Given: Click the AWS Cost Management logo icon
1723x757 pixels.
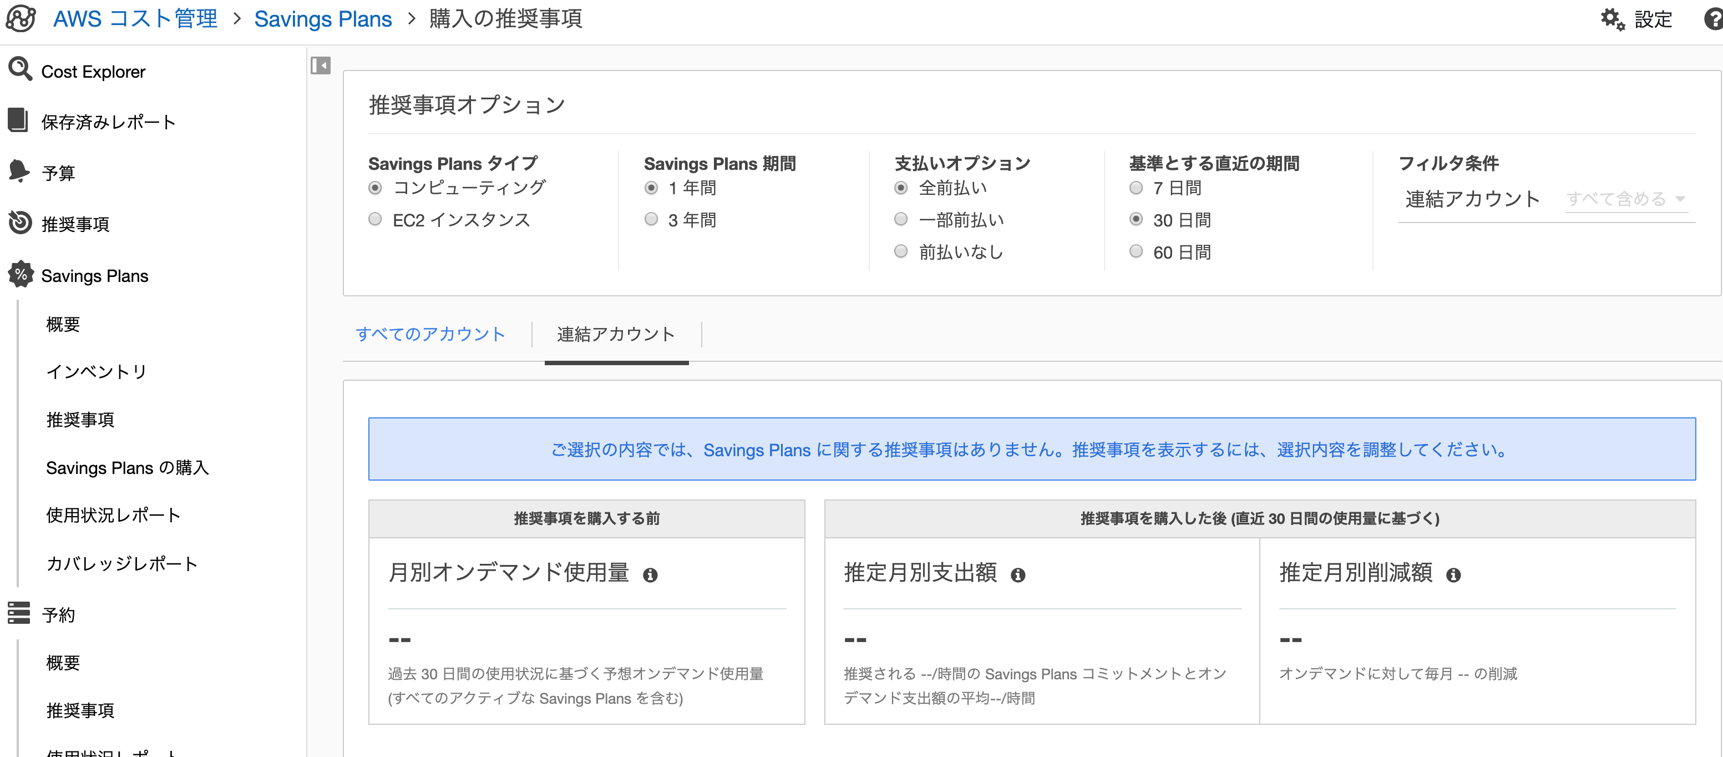Looking at the screenshot, I should click(x=21, y=18).
